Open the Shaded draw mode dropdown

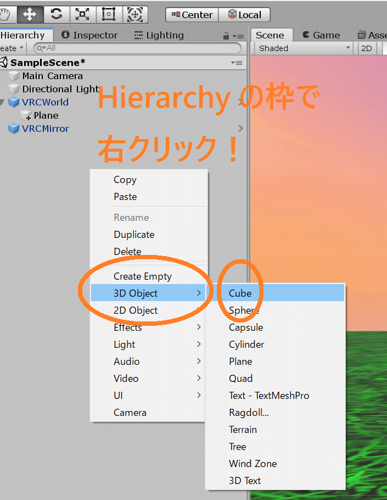(304, 48)
